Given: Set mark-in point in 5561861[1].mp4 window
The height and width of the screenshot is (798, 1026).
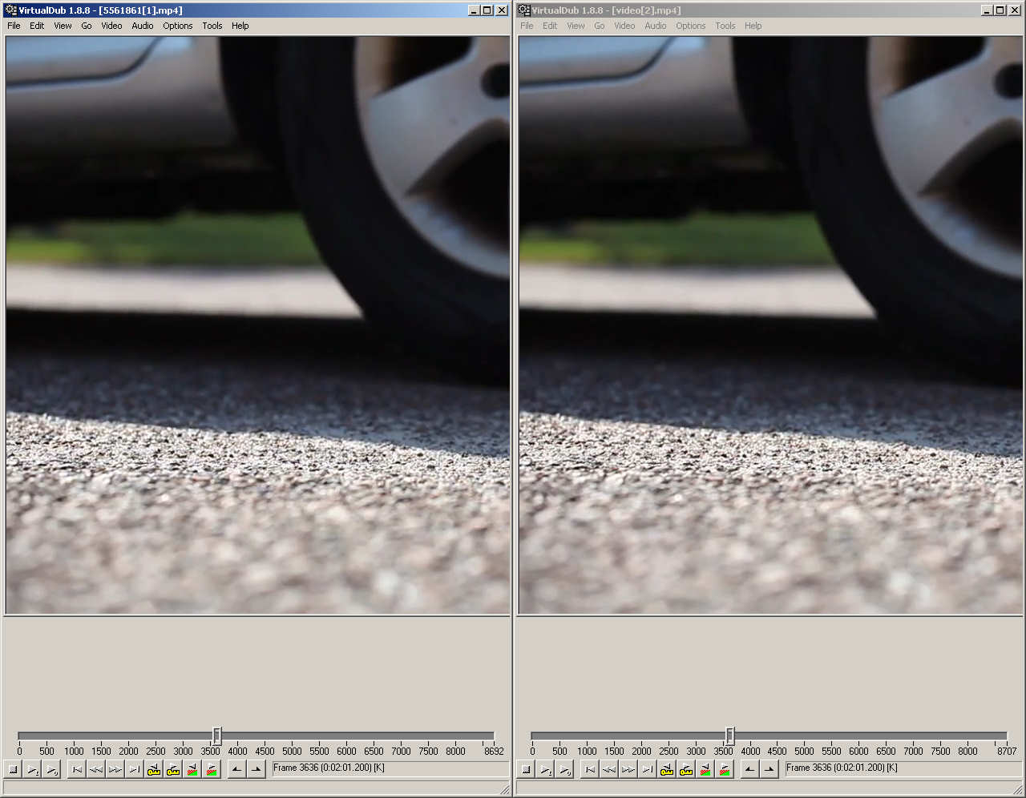Looking at the screenshot, I should [237, 770].
